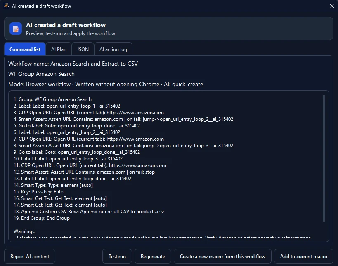
Task: Click the Mode: Browser workflow line
Action: (106, 84)
